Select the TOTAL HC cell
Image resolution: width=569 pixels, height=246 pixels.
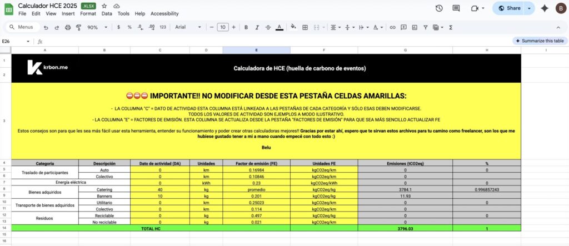[x=151, y=228]
